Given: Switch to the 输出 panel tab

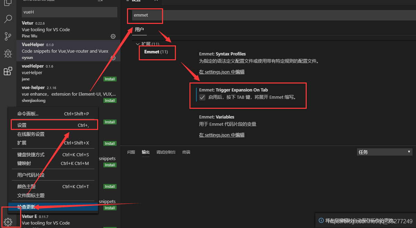Looking at the screenshot, I should coord(145,152).
